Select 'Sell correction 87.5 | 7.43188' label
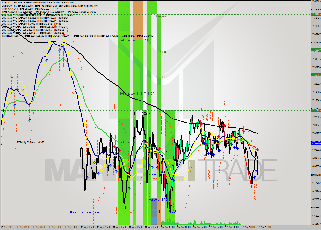The height and width of the screenshot is (230, 321). (x=137, y=40)
